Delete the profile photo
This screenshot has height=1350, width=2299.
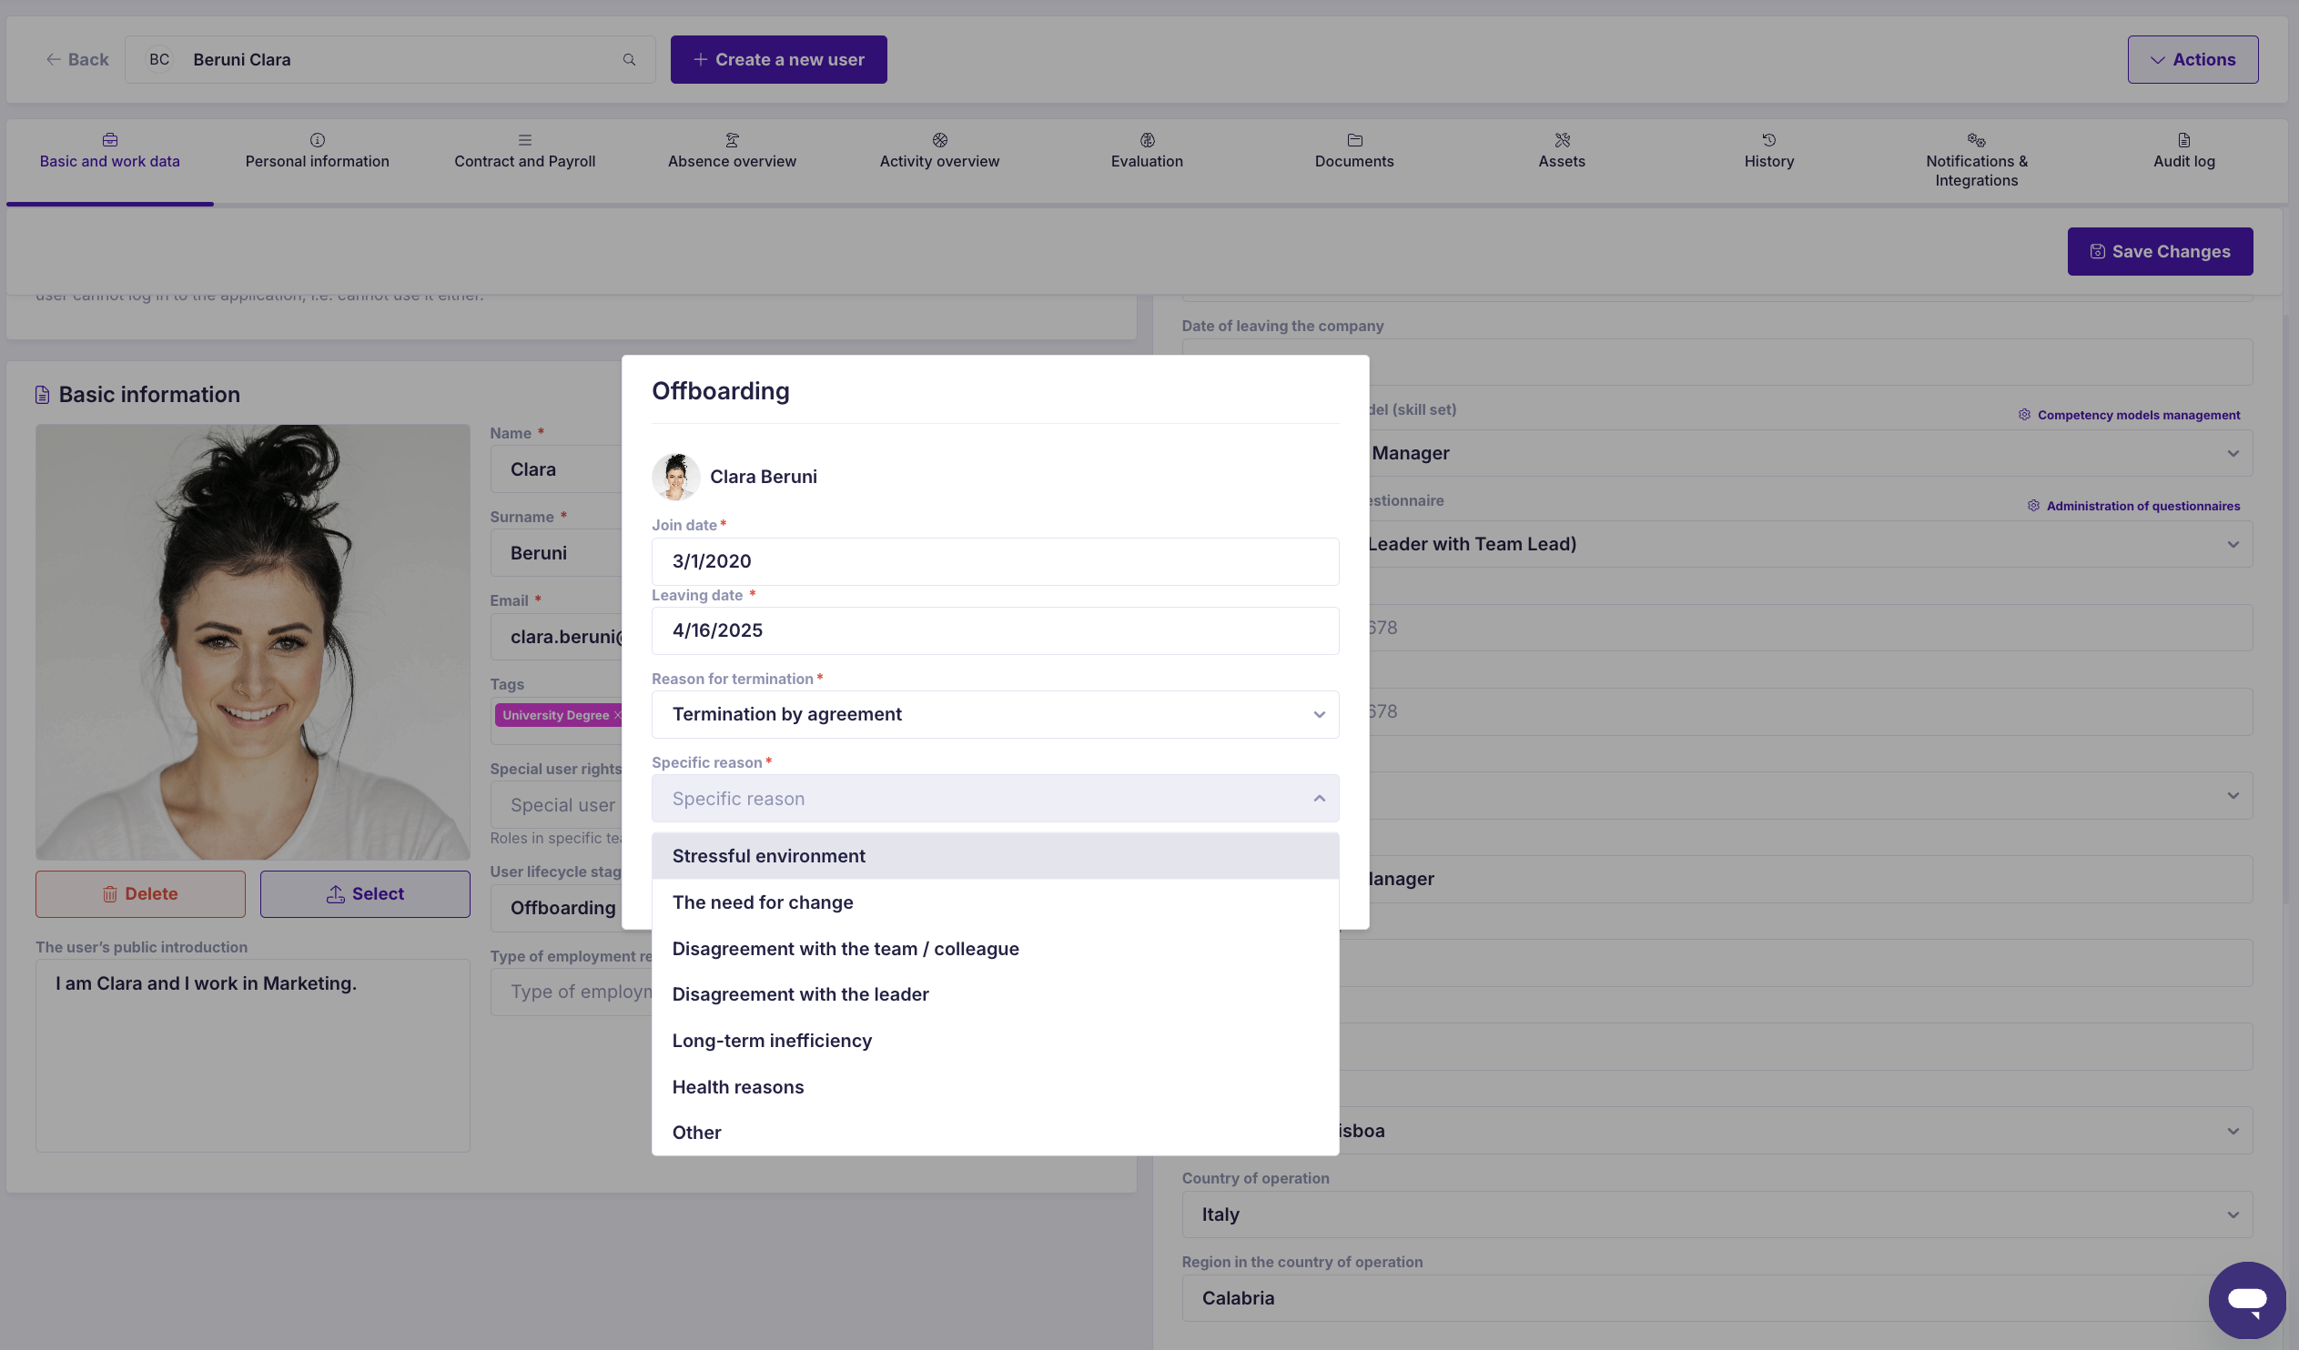coord(140,894)
